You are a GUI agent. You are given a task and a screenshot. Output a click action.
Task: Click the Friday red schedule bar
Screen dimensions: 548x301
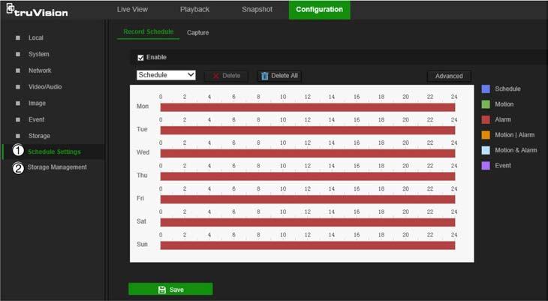pos(308,199)
